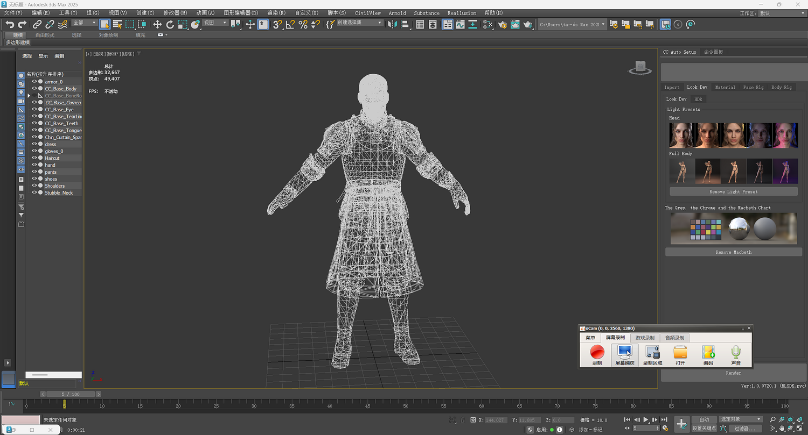Click the time slider handle showing 5 / 100

tap(71, 394)
